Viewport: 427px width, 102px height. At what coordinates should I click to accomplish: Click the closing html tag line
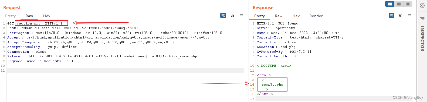click(265, 94)
